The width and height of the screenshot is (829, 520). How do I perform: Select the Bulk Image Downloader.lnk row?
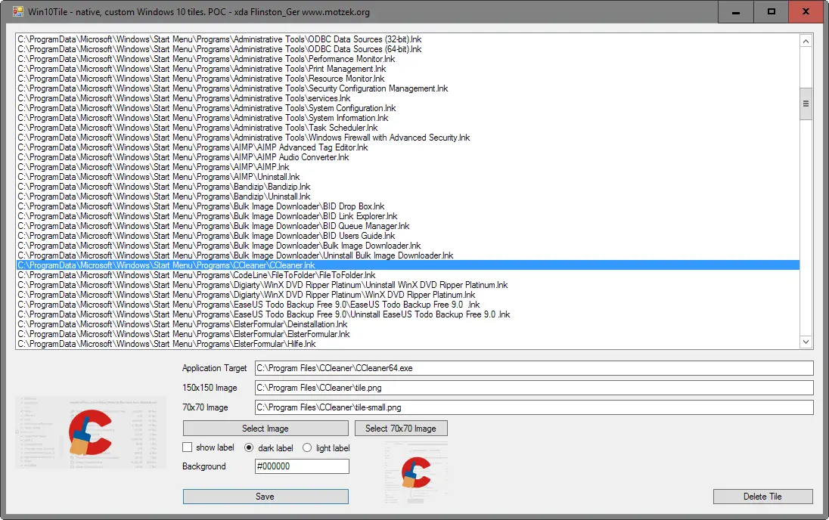[408, 246]
